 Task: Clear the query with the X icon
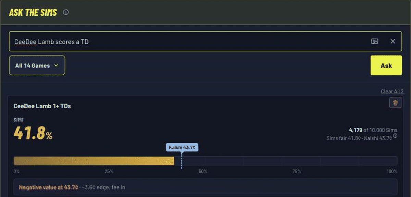click(x=393, y=41)
